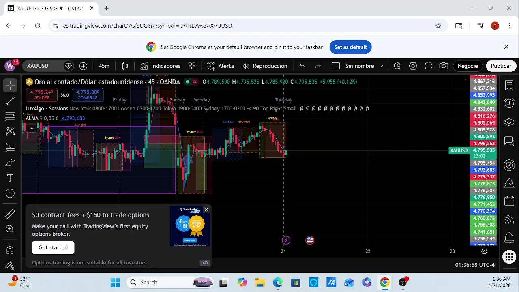Toggle the market status green dot

click(x=187, y=82)
